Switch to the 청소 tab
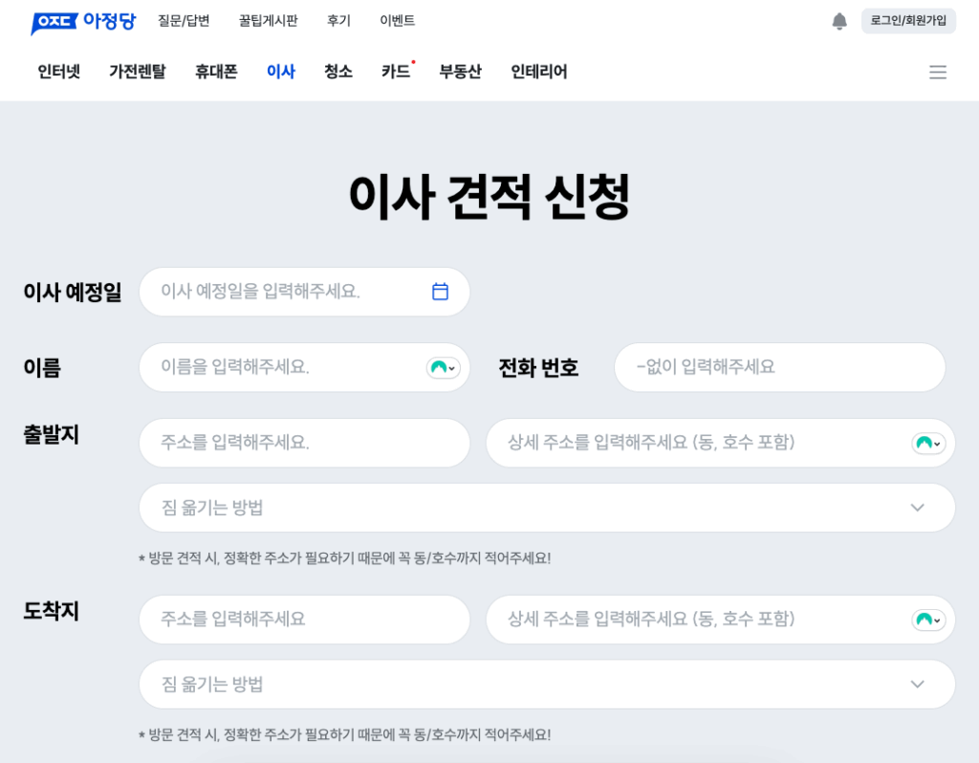Viewport: 979px width, 763px height. pyautogui.click(x=338, y=72)
